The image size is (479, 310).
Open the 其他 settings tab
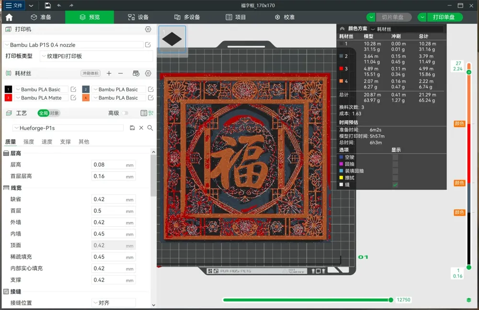coord(84,142)
